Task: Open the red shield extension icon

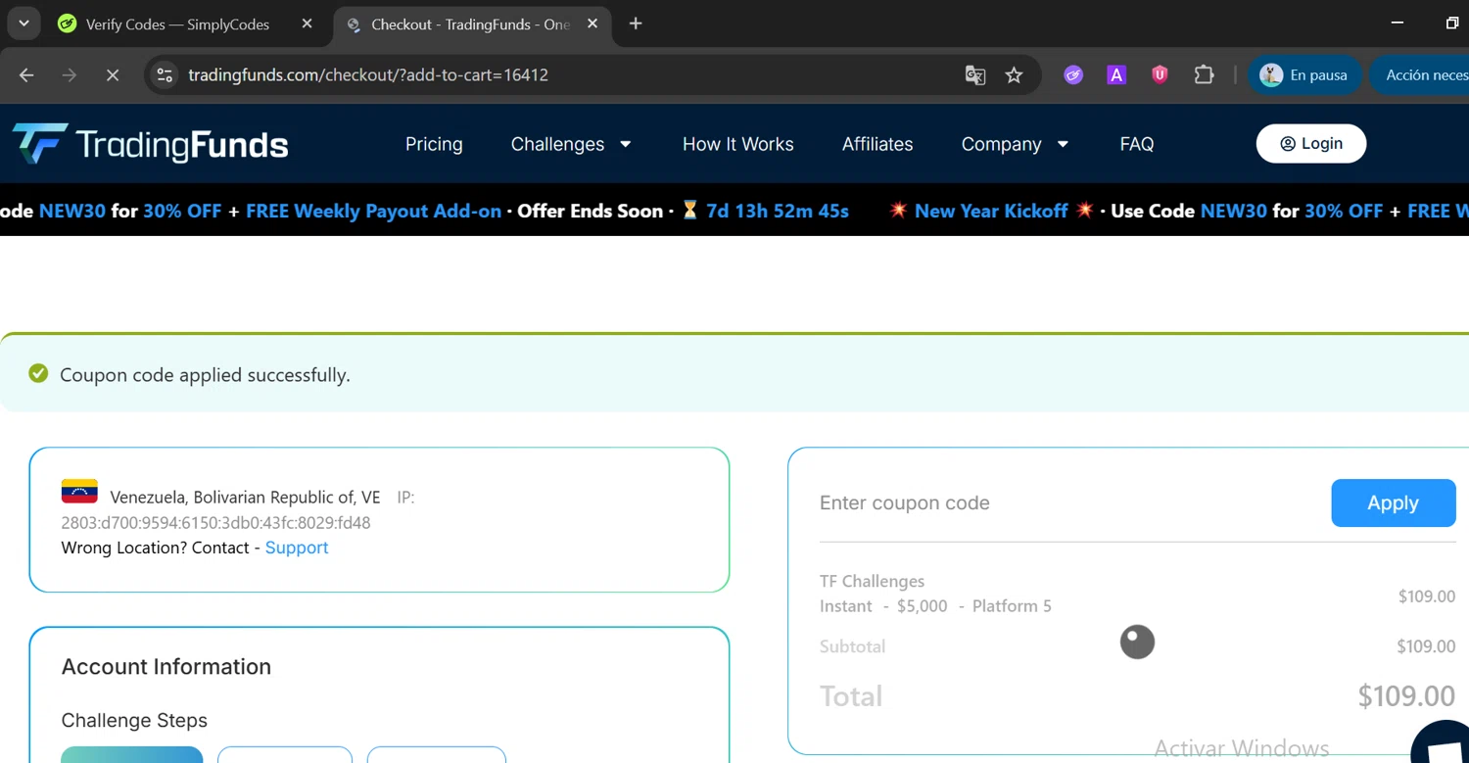Action: click(x=1160, y=74)
